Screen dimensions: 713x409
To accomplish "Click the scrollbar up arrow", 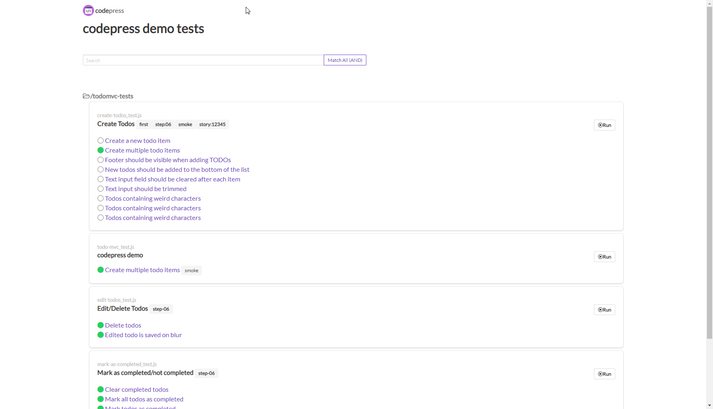I will pos(709,3).
